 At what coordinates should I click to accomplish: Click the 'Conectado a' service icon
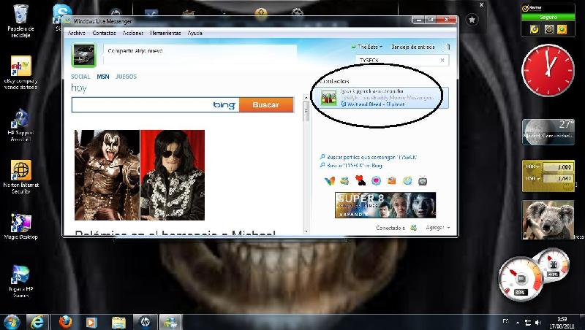(x=413, y=228)
